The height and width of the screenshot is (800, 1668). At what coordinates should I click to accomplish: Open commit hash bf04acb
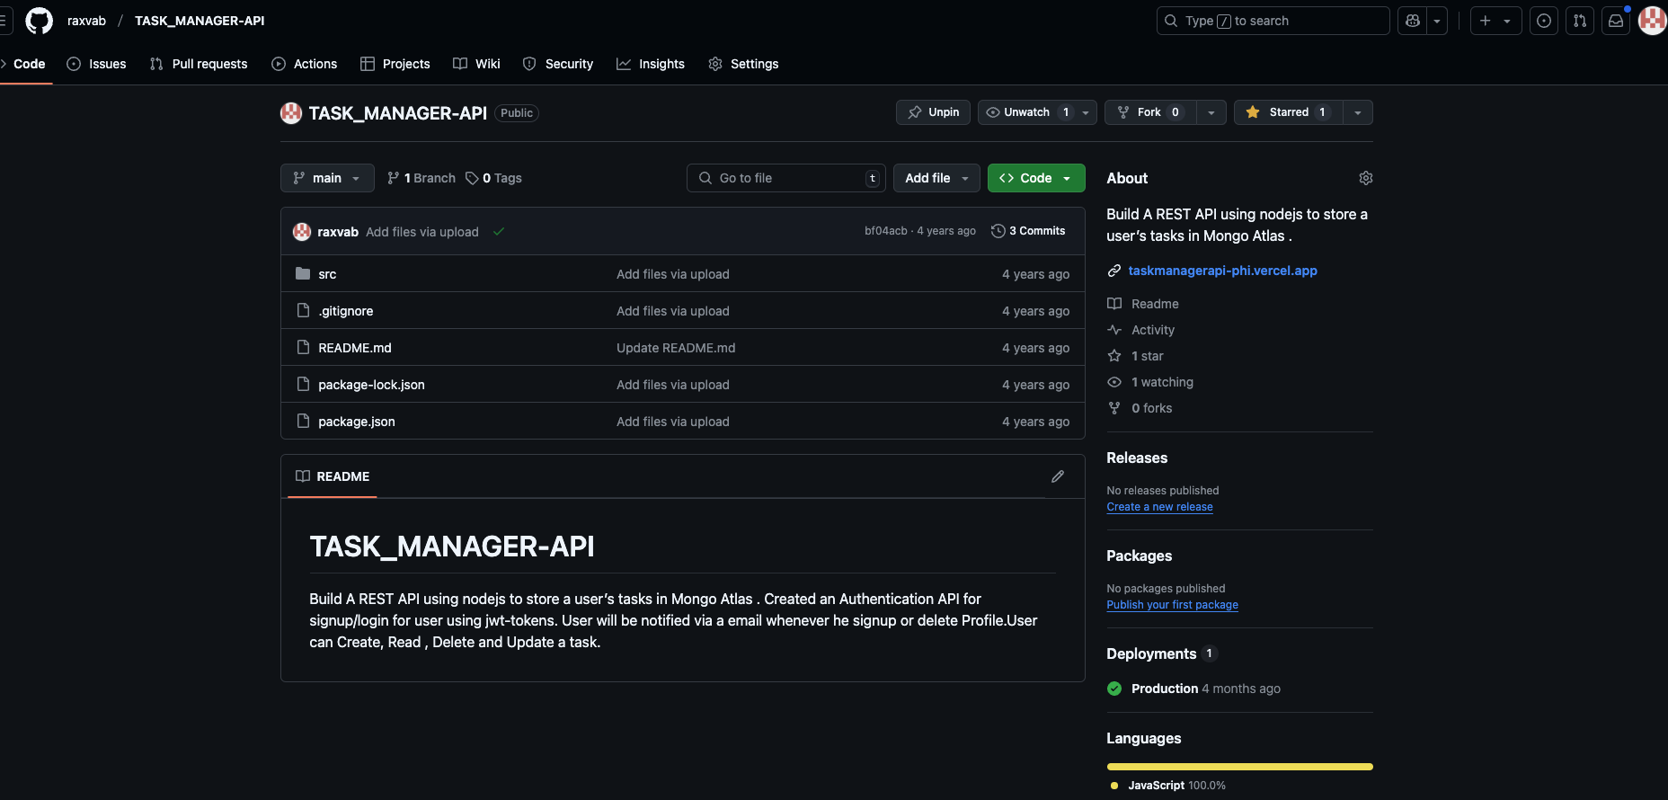[x=886, y=231]
